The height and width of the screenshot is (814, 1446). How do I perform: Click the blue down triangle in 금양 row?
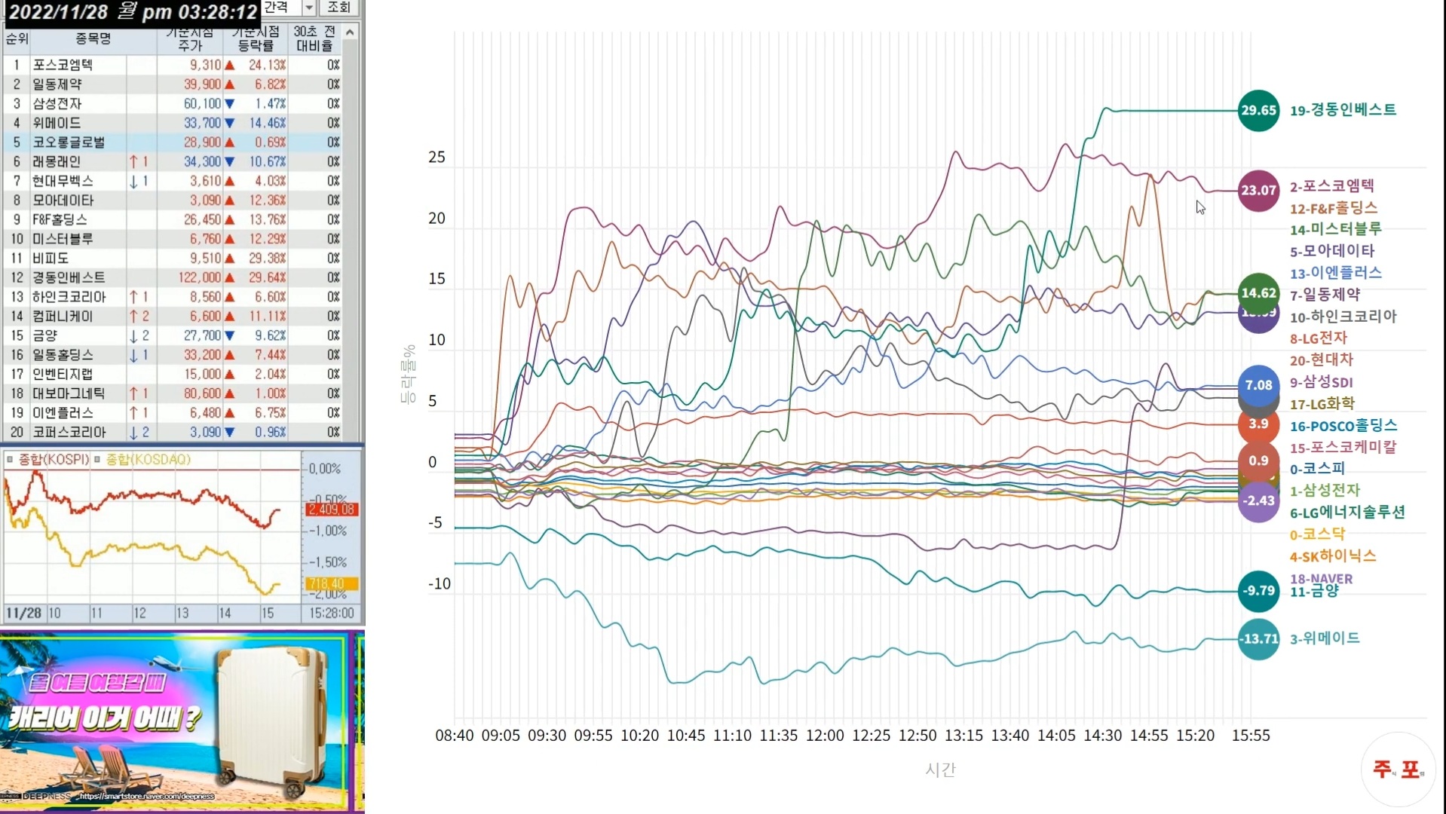[229, 335]
